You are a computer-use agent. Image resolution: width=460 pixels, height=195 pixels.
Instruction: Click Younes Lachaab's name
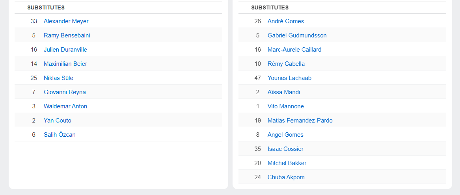(x=289, y=78)
